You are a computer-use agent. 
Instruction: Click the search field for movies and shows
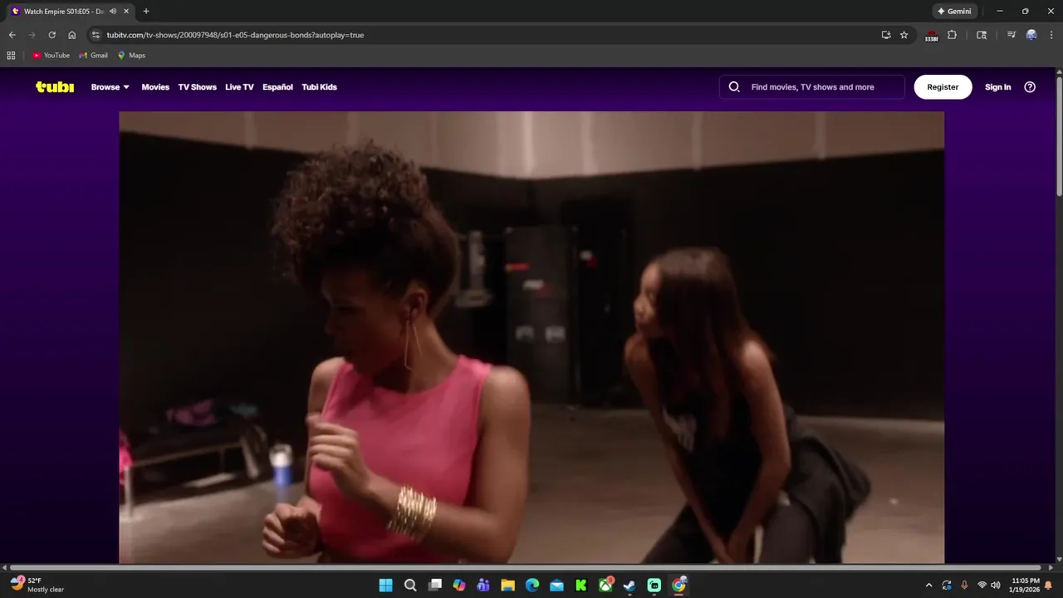click(x=812, y=87)
